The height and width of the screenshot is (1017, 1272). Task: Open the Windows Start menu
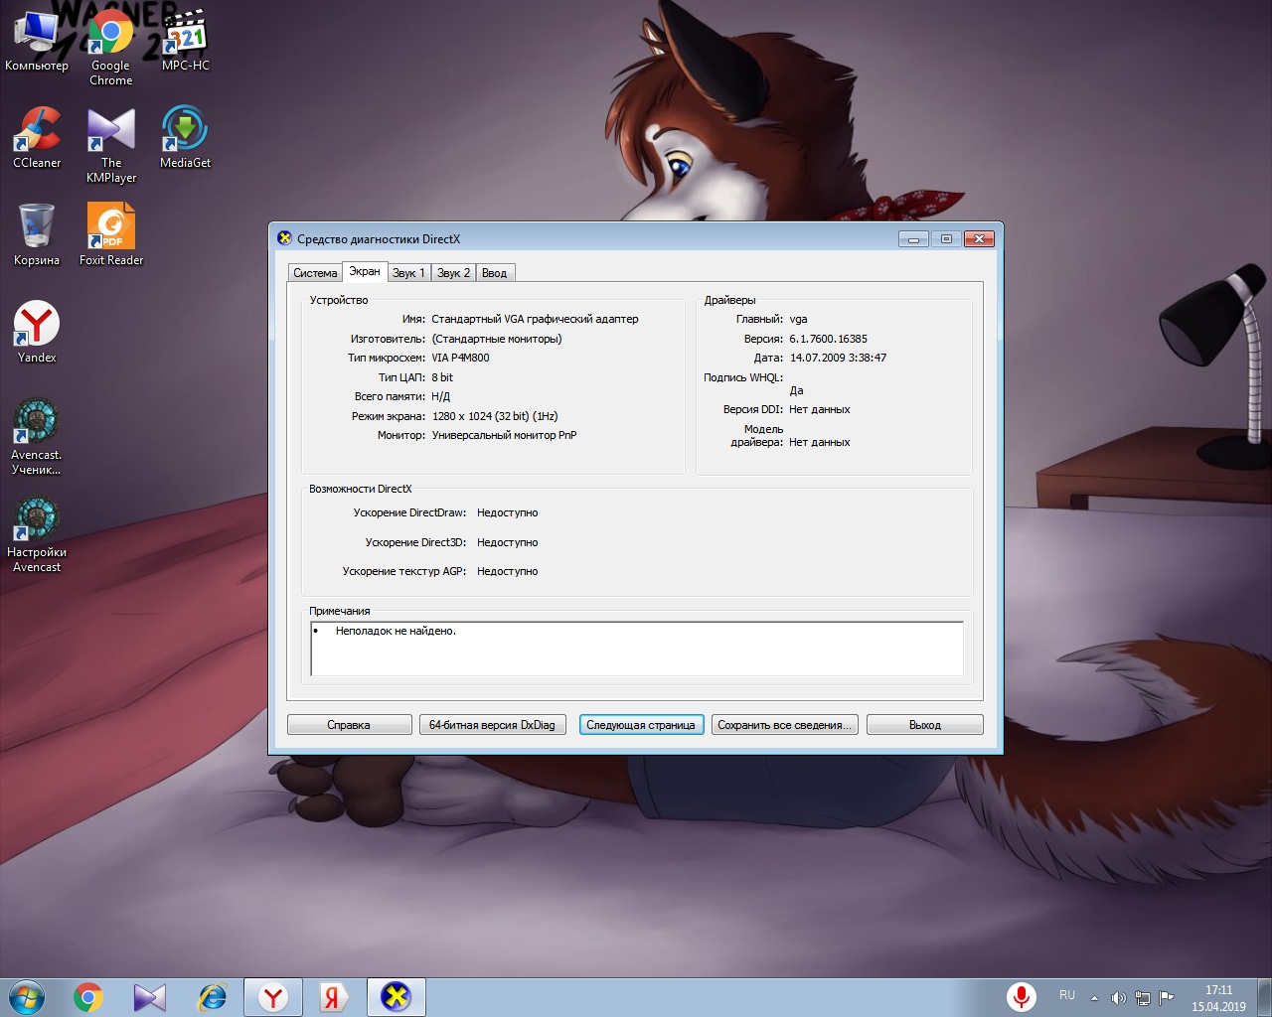click(x=27, y=997)
